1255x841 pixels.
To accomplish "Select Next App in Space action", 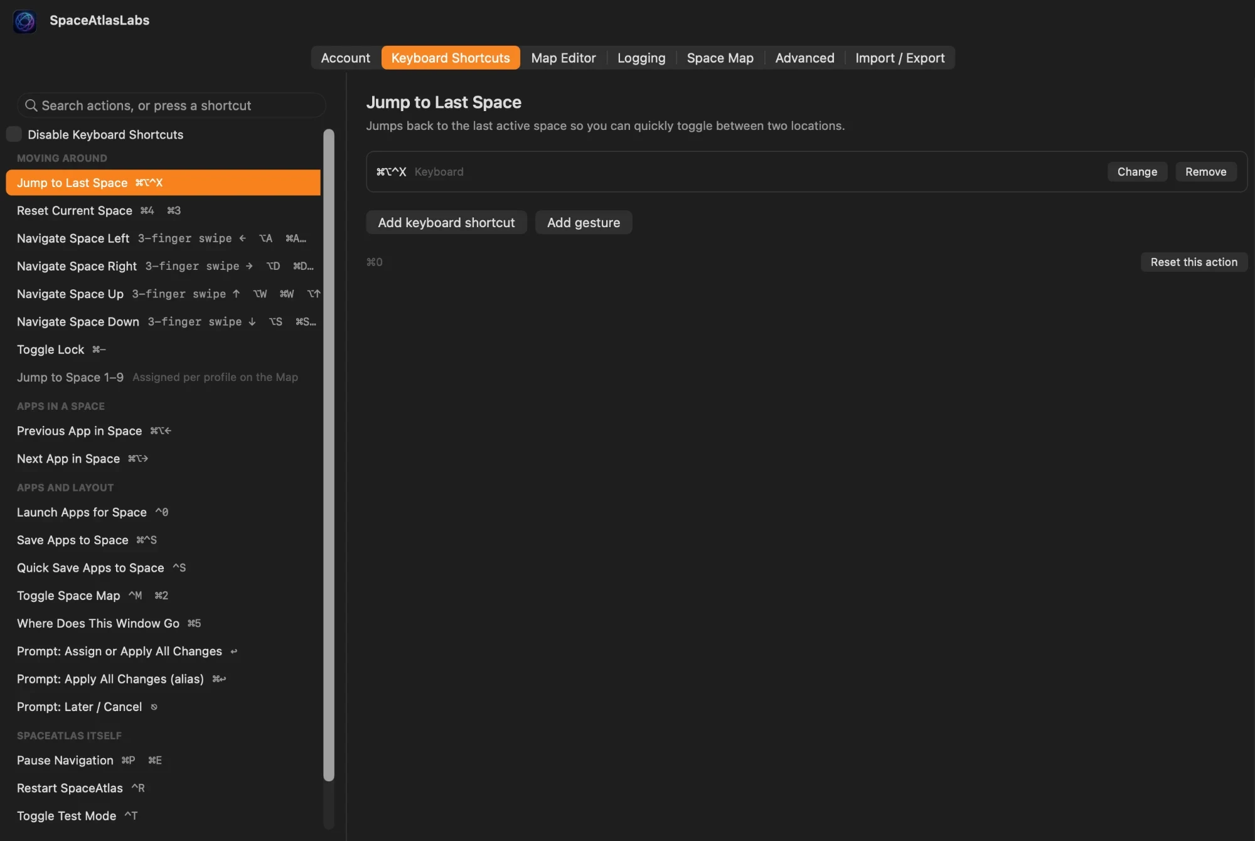I will tap(163, 458).
